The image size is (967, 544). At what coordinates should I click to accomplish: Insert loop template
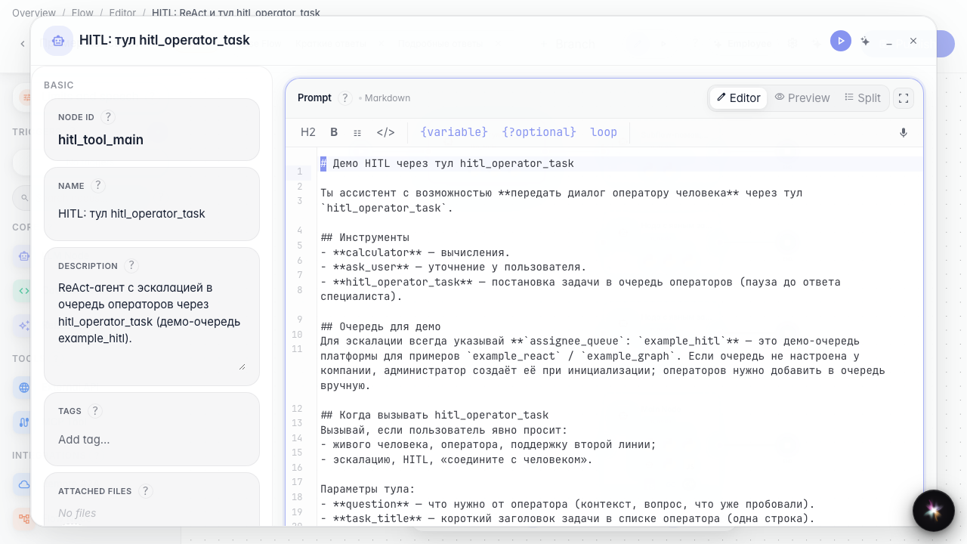click(x=604, y=132)
